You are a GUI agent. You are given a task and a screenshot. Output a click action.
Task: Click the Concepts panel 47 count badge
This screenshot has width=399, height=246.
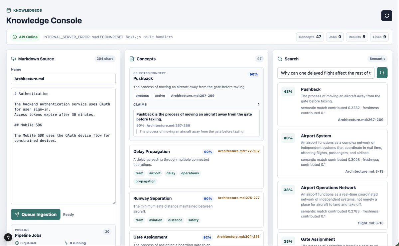tap(259, 59)
